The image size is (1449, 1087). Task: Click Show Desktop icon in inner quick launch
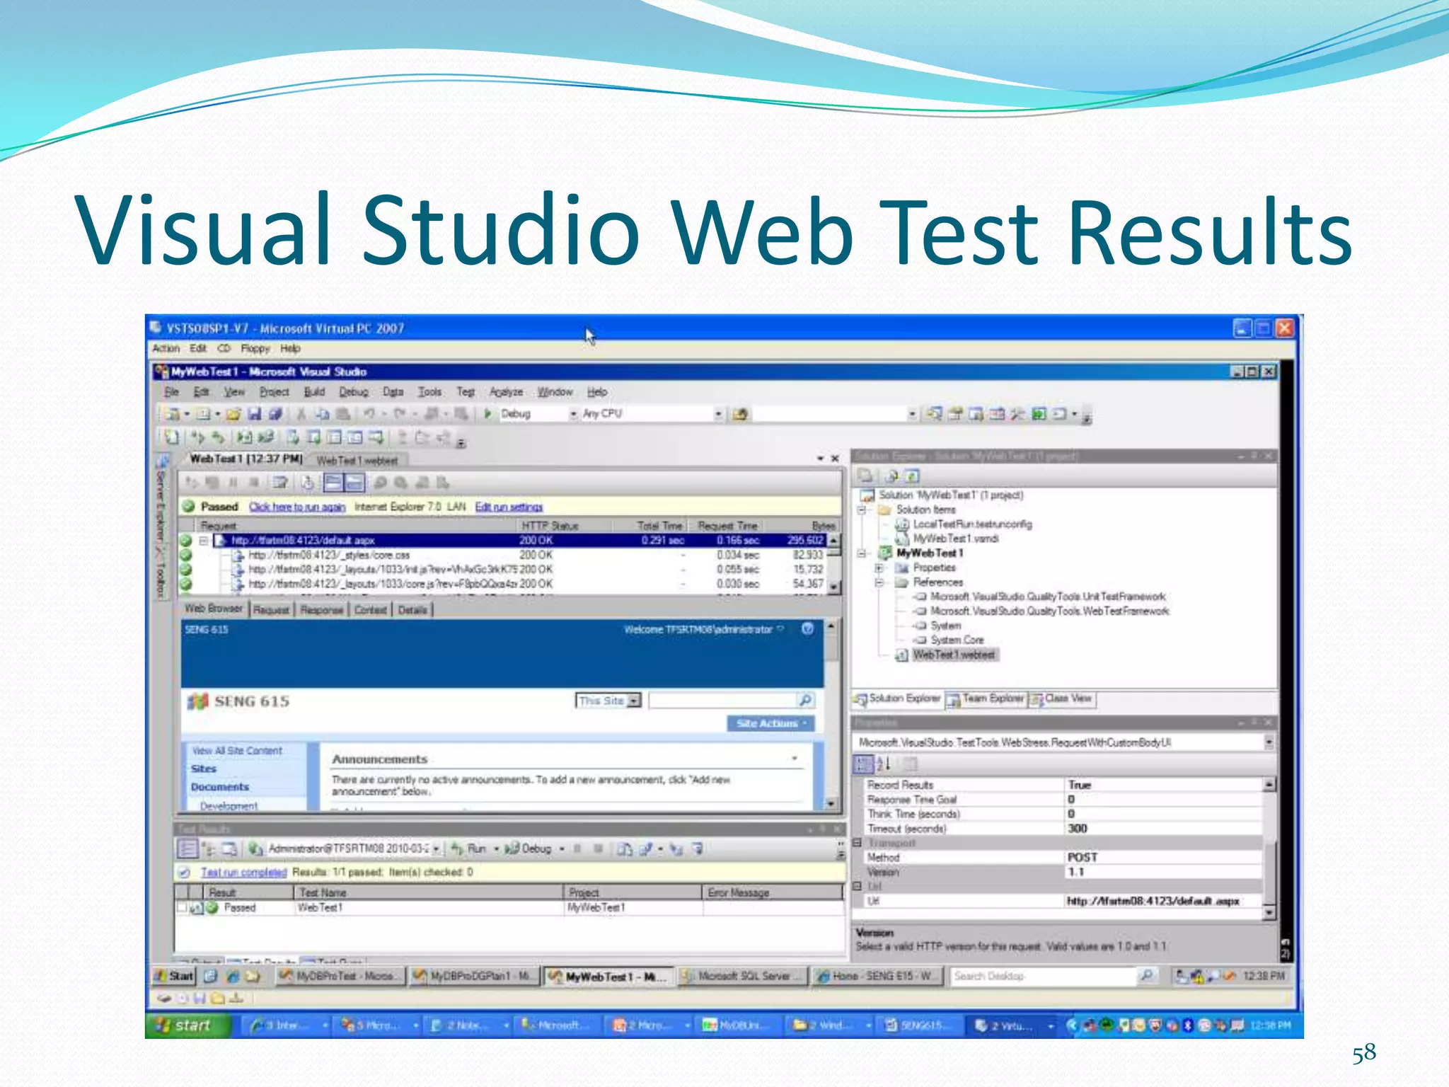pyautogui.click(x=210, y=977)
